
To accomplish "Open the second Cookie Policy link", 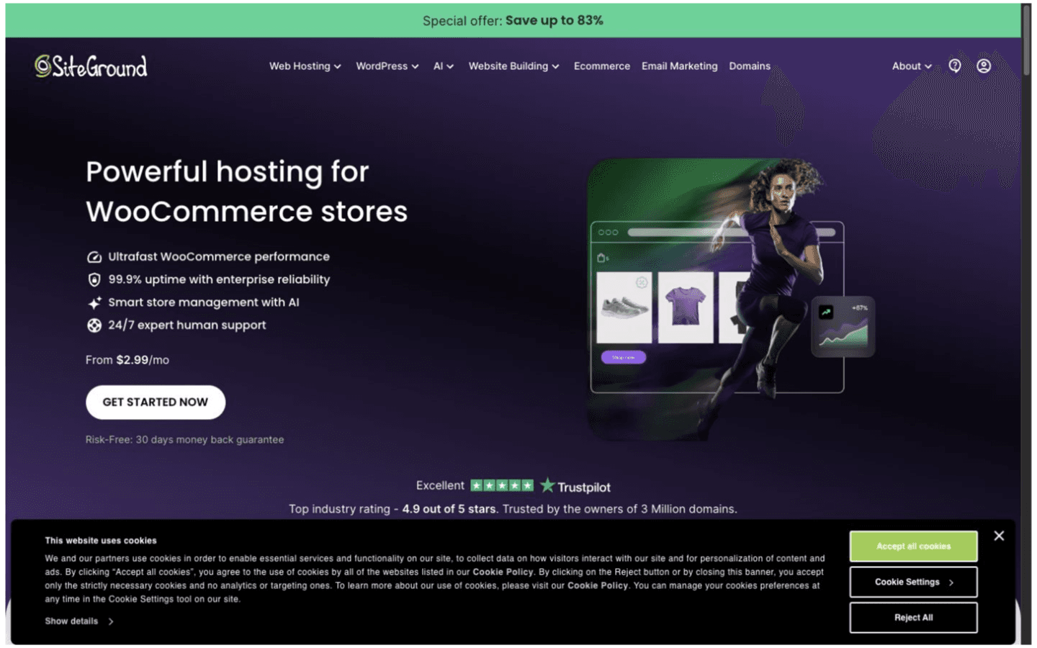I will [x=598, y=586].
